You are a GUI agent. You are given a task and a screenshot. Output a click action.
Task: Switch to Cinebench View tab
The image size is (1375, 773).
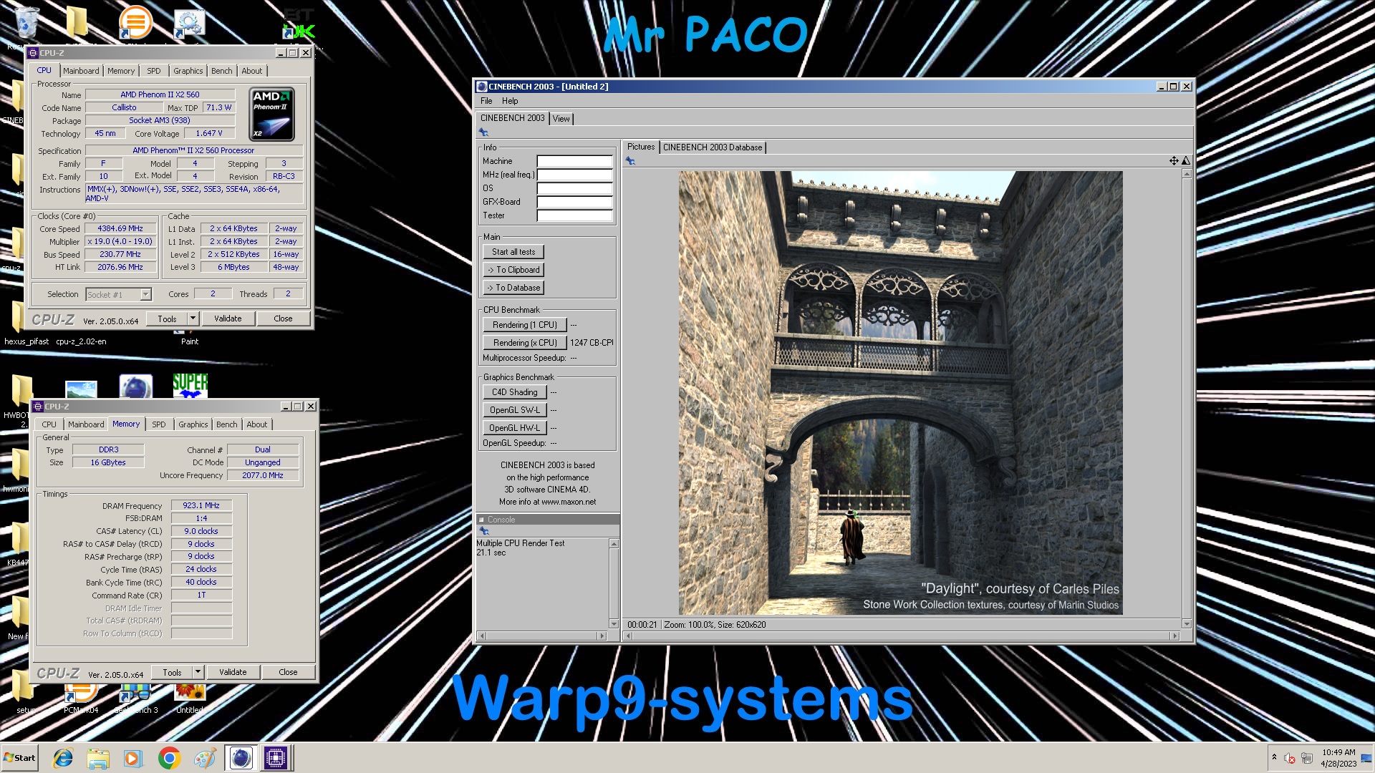click(x=561, y=119)
